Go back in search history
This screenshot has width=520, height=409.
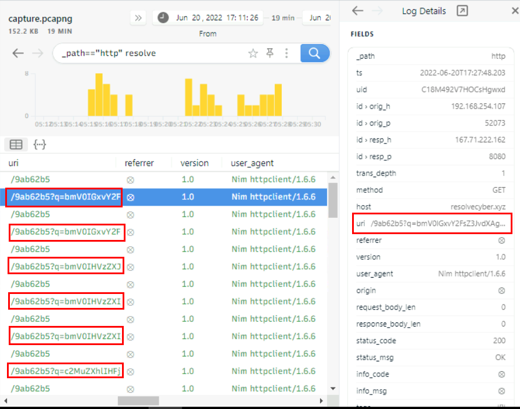pos(18,53)
